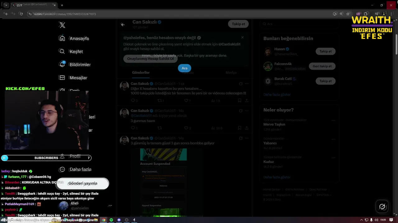Click the taskbar volume icon
This screenshot has height=223, width=398.
[x=376, y=220]
